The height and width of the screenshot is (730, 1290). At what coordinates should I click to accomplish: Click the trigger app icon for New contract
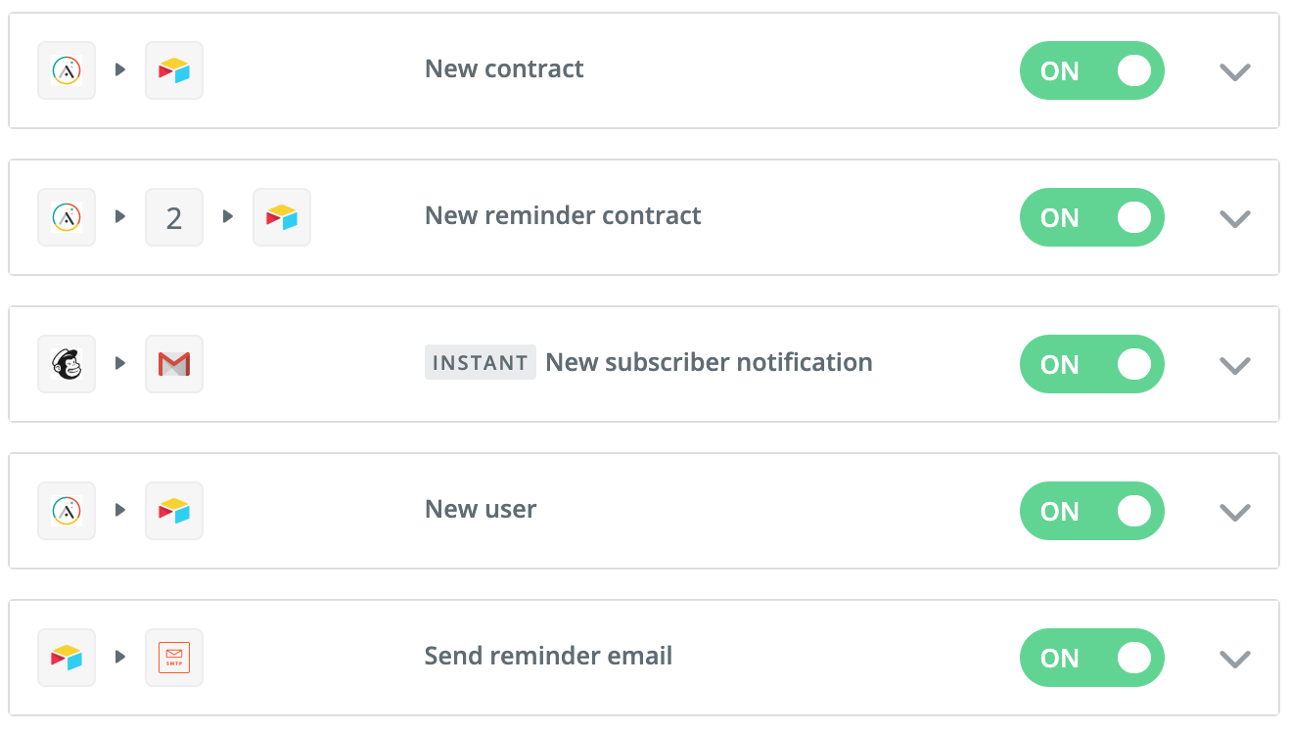[67, 70]
